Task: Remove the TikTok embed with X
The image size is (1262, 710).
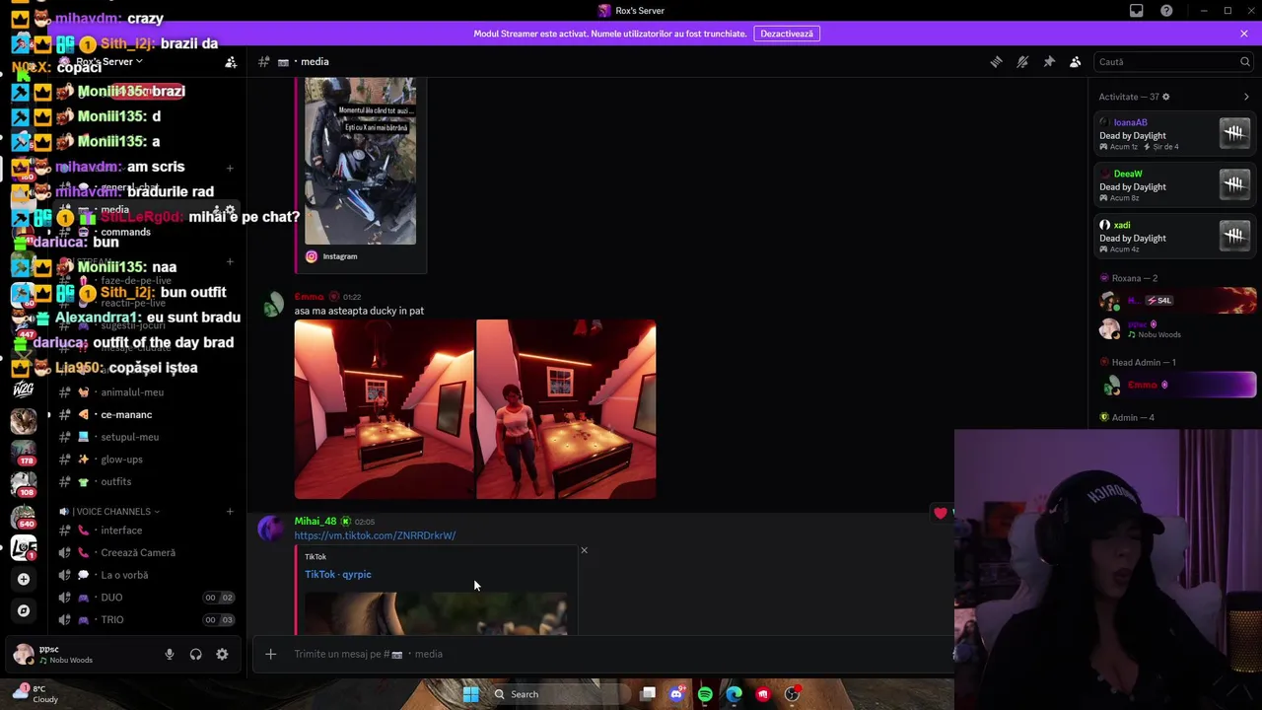Action: (x=584, y=550)
